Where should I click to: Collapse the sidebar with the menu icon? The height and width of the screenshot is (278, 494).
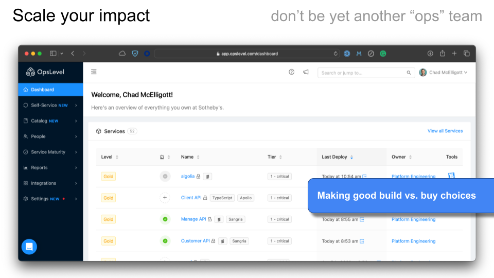[94, 72]
